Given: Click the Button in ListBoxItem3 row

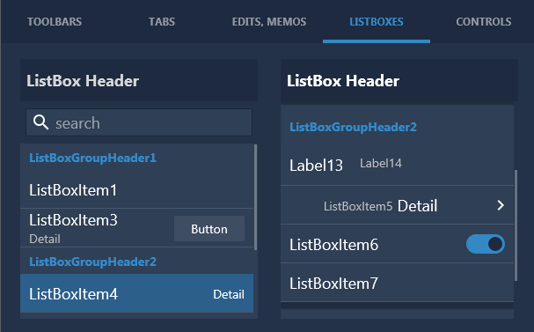Looking at the screenshot, I should pyautogui.click(x=209, y=229).
